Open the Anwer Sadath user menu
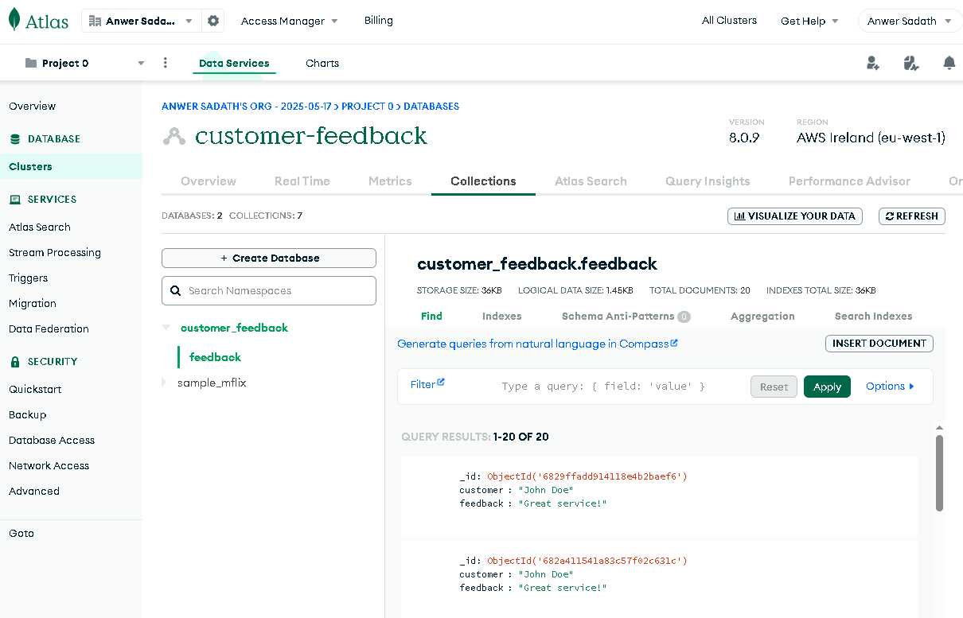The height and width of the screenshot is (618, 963). [910, 21]
